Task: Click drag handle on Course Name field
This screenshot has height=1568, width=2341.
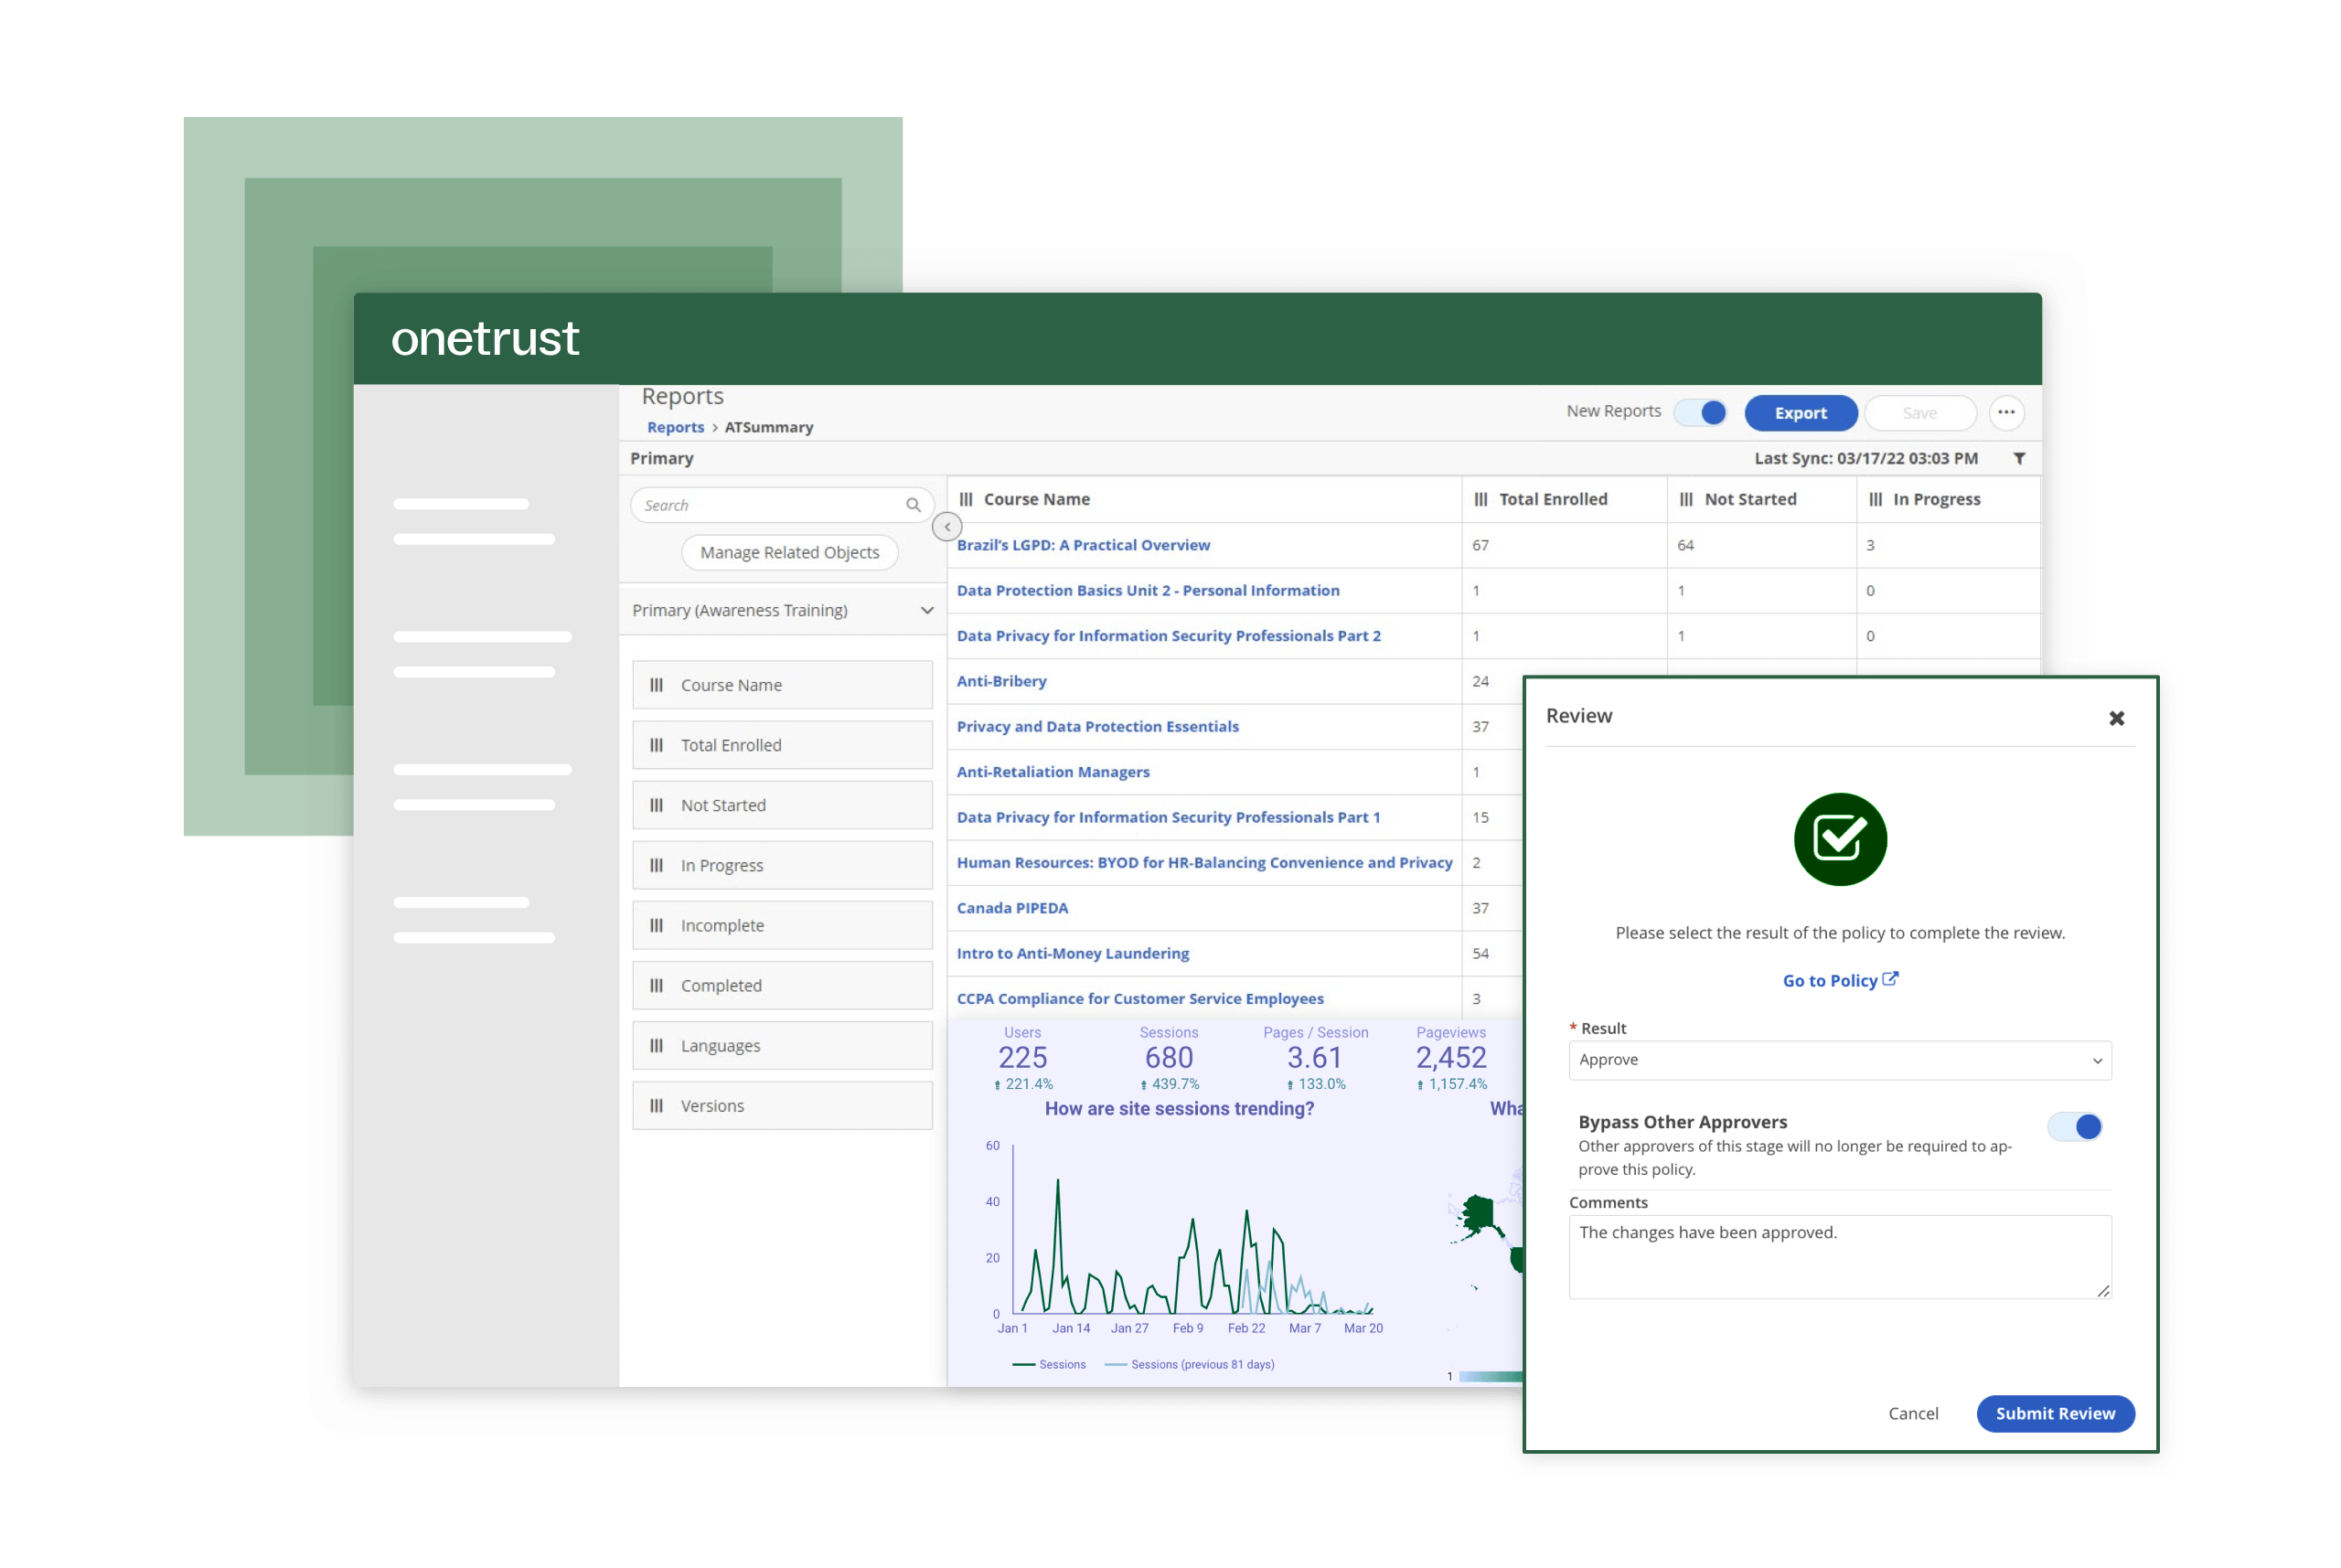Action: point(656,685)
